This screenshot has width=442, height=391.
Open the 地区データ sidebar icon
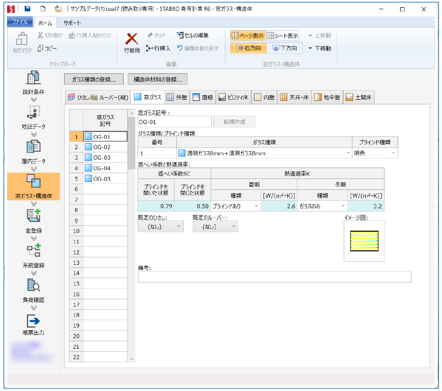[33, 113]
